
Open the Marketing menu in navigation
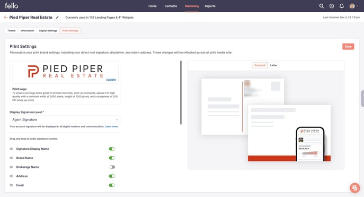click(192, 6)
